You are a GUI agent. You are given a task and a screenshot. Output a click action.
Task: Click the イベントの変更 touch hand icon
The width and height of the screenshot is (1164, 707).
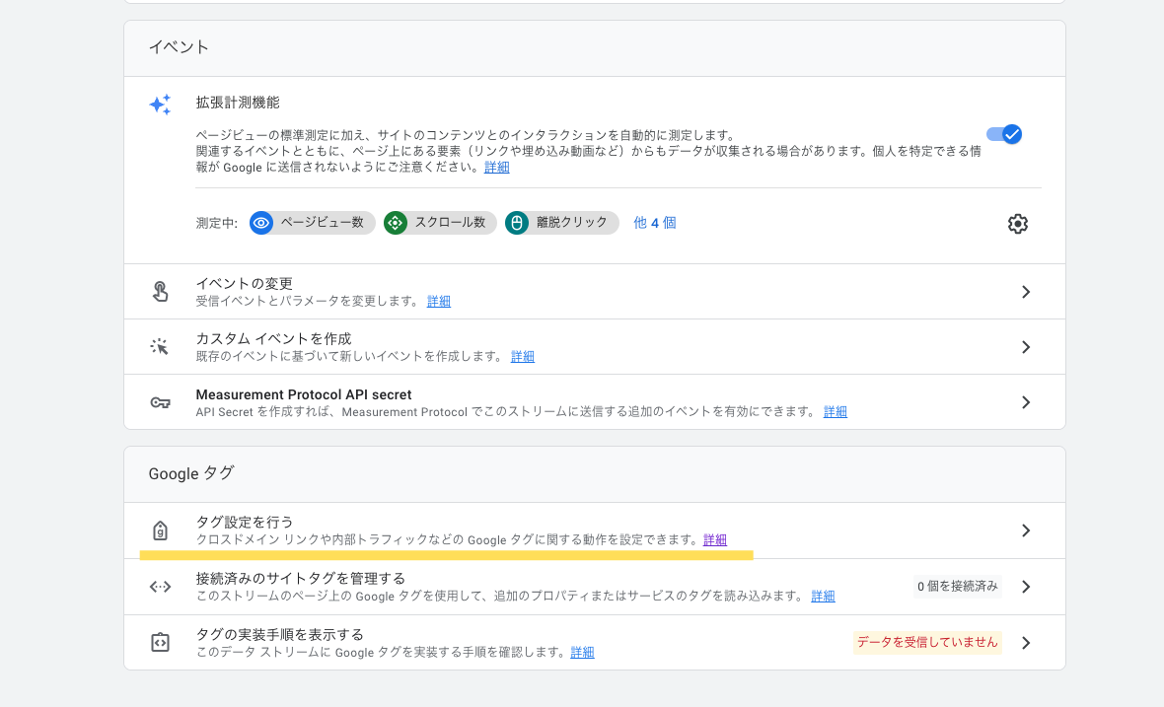click(x=161, y=292)
